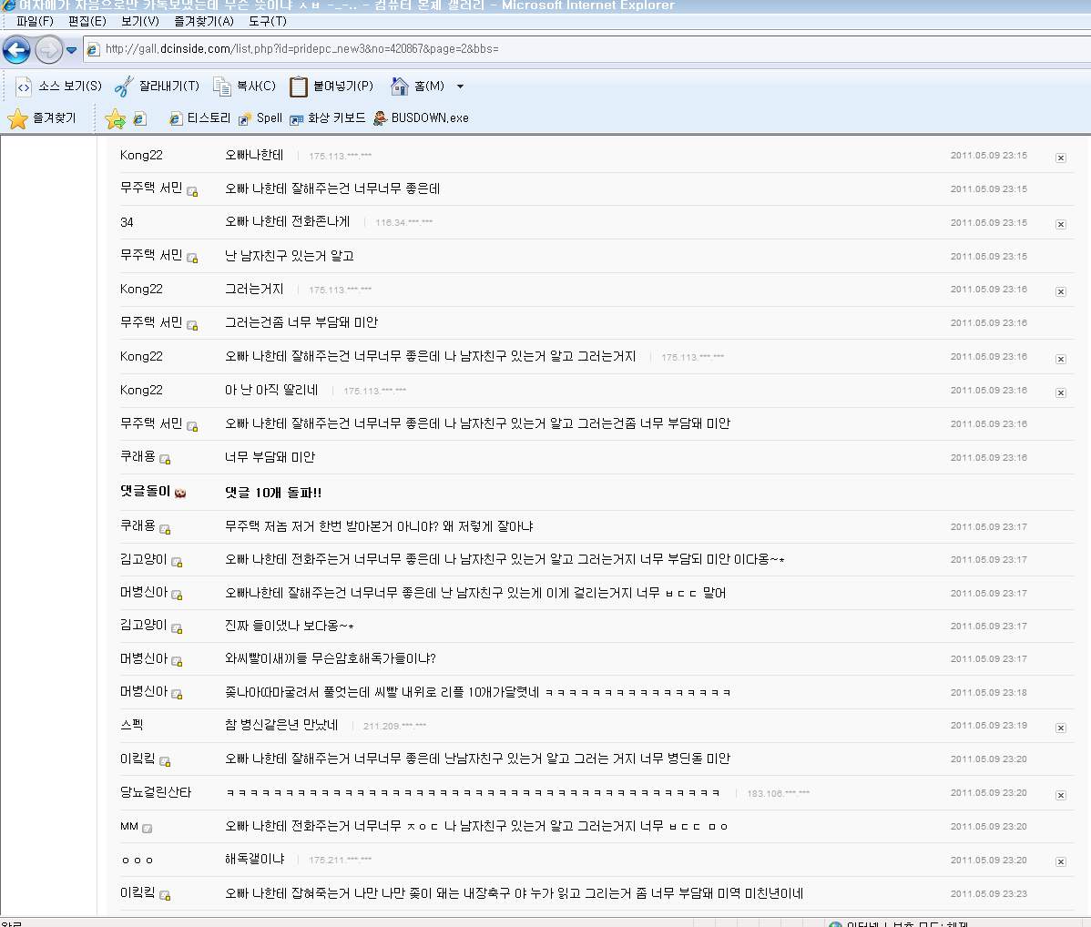Click the IP text 183.106.***.***
Screen dimensions: 1091x927
pos(778,793)
